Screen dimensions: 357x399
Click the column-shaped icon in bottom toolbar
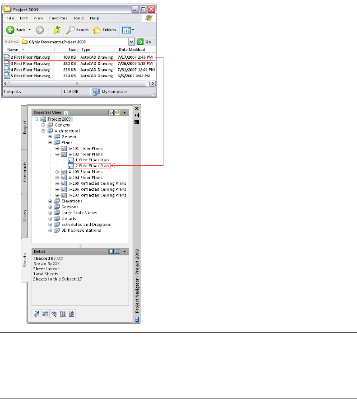click(x=63, y=314)
